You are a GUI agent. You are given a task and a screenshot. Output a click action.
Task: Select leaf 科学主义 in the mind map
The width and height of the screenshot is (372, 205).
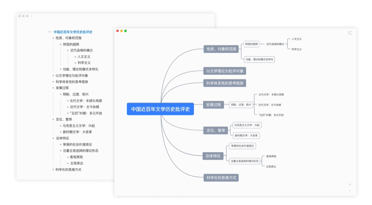(297, 49)
